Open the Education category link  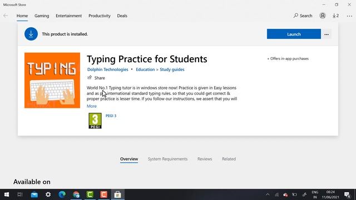point(145,69)
